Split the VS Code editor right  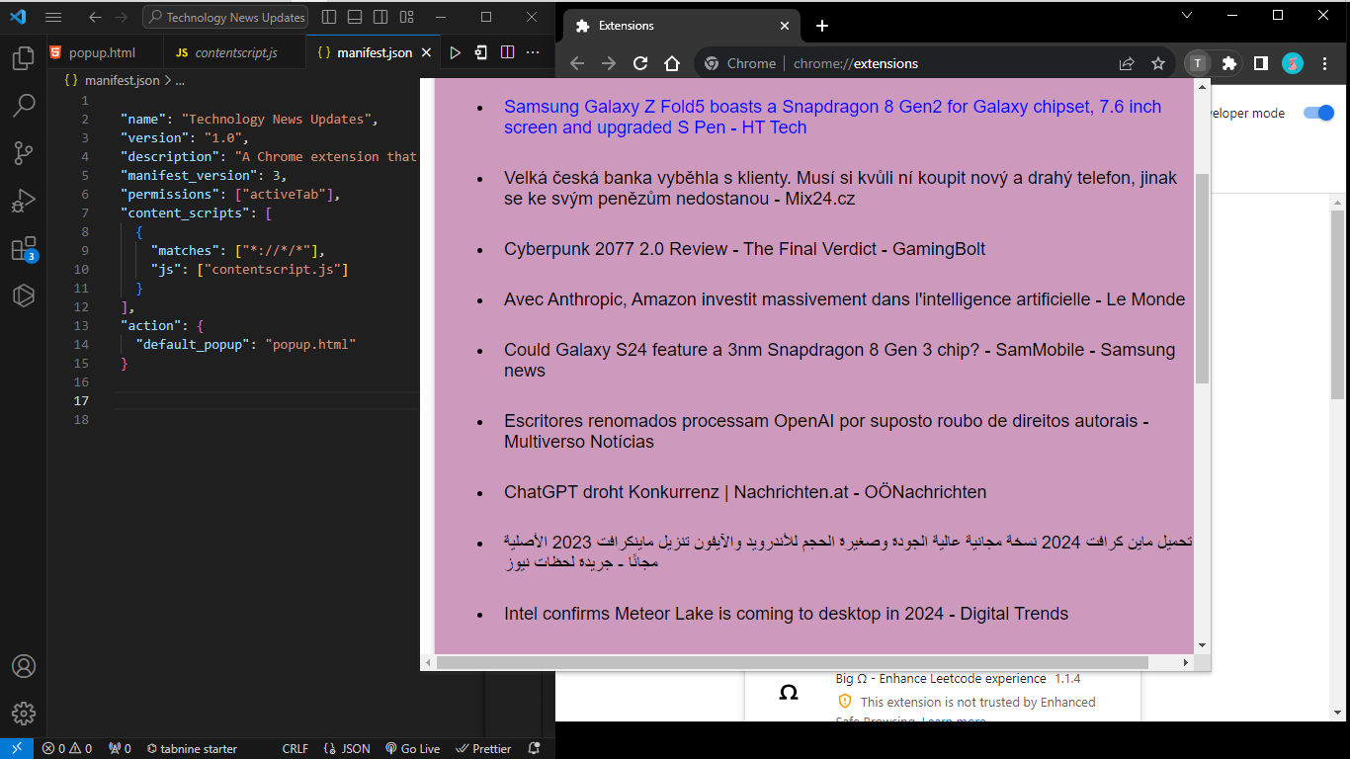(507, 52)
